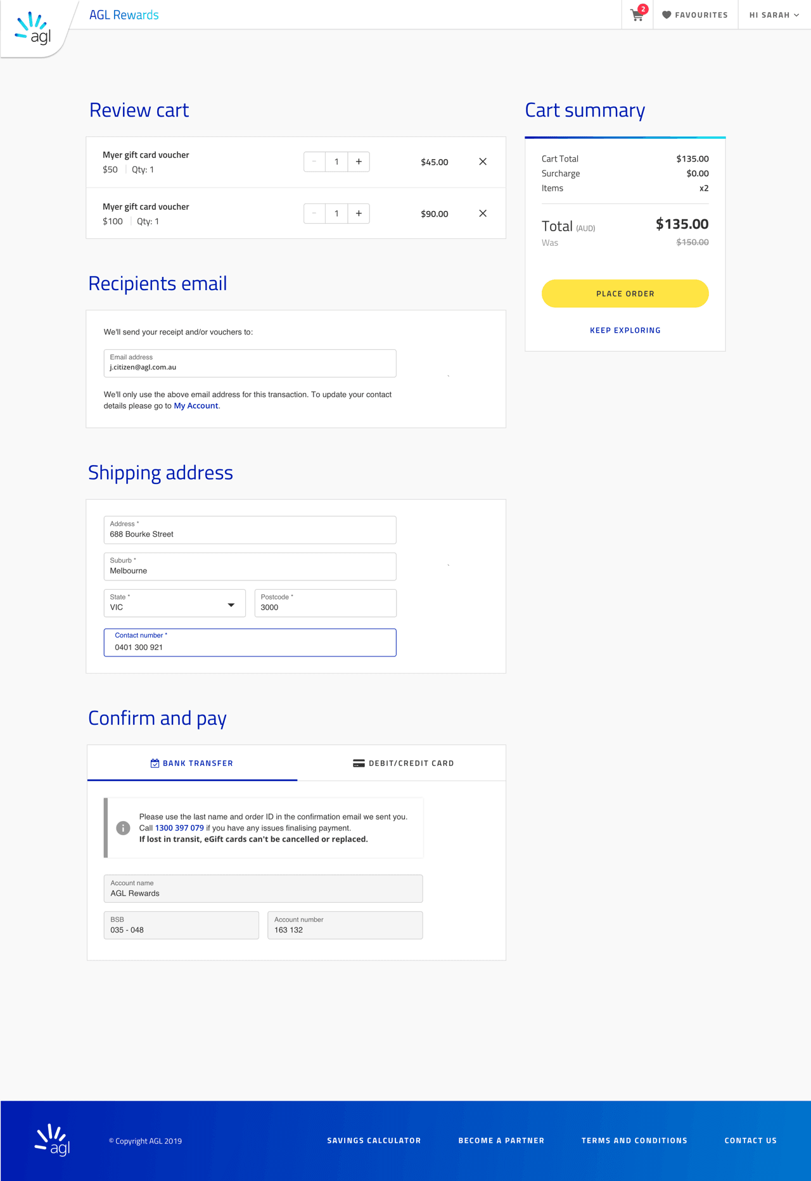The image size is (811, 1181).
Task: Increase quantity of $100 Myer voucher
Action: 359,214
